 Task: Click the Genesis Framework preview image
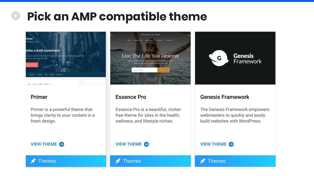235,58
